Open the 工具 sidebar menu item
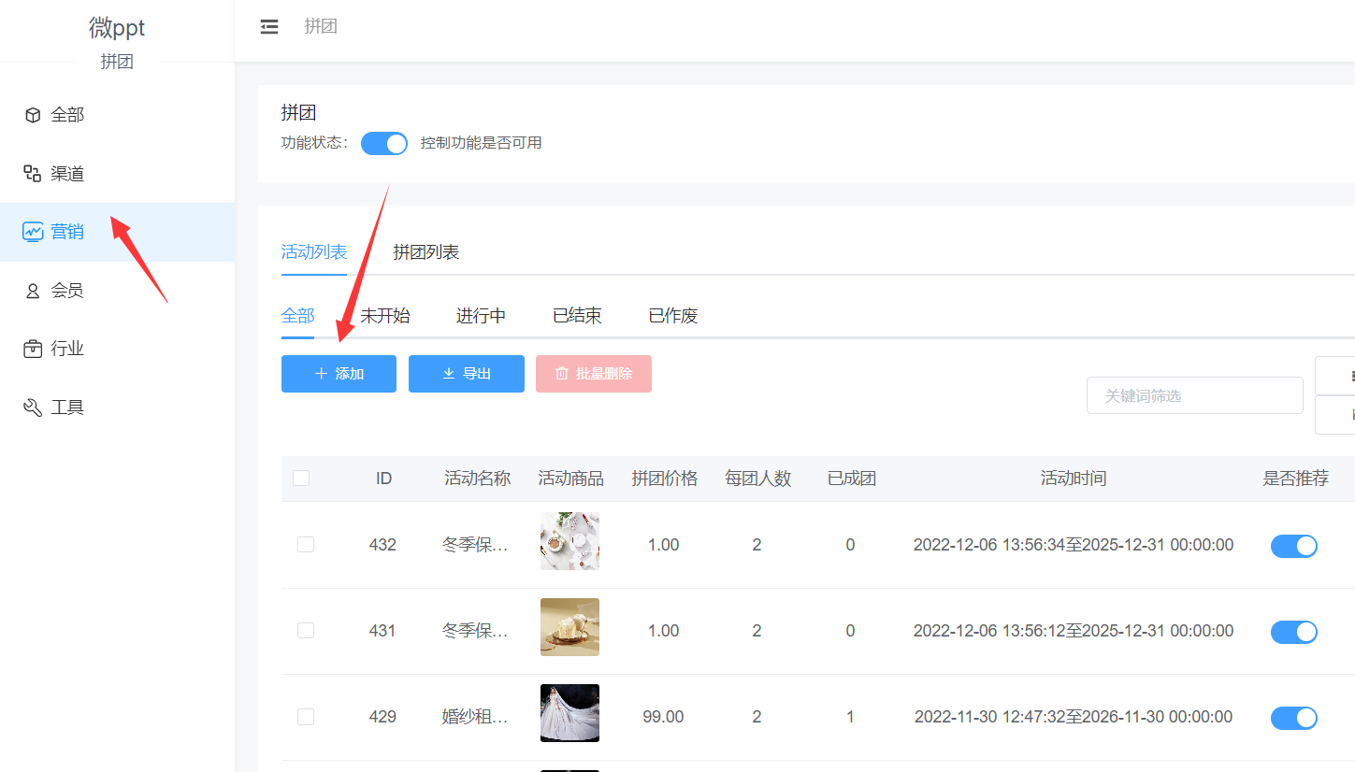Image resolution: width=1355 pixels, height=772 pixels. tap(117, 407)
